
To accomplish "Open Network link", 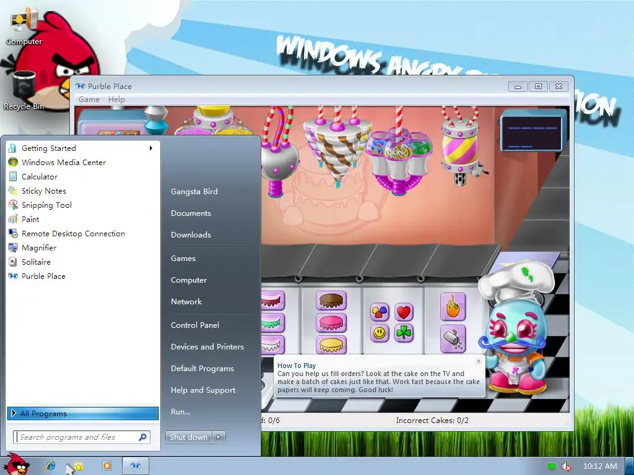I will pyautogui.click(x=186, y=301).
